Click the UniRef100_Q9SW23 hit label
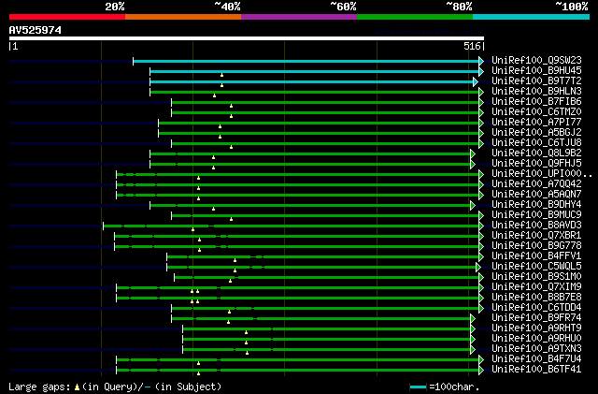The height and width of the screenshot is (394, 598). [536, 60]
